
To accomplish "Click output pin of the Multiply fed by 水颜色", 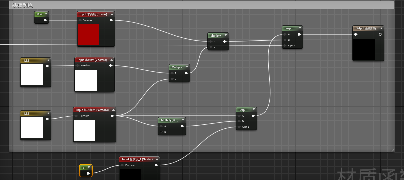I will [186, 73].
